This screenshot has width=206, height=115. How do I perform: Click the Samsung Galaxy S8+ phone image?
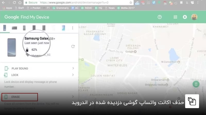[x=12, y=47]
